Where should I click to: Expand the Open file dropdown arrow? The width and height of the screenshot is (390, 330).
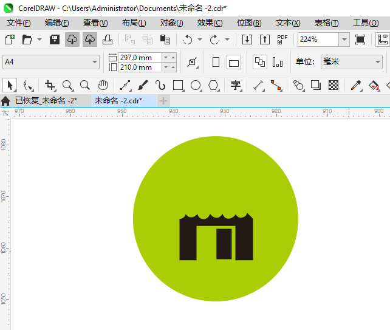point(39,40)
